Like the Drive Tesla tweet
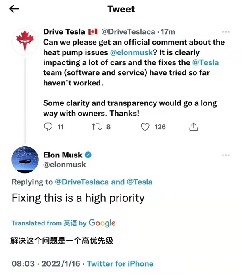This screenshot has width=242, height=275. point(145,127)
